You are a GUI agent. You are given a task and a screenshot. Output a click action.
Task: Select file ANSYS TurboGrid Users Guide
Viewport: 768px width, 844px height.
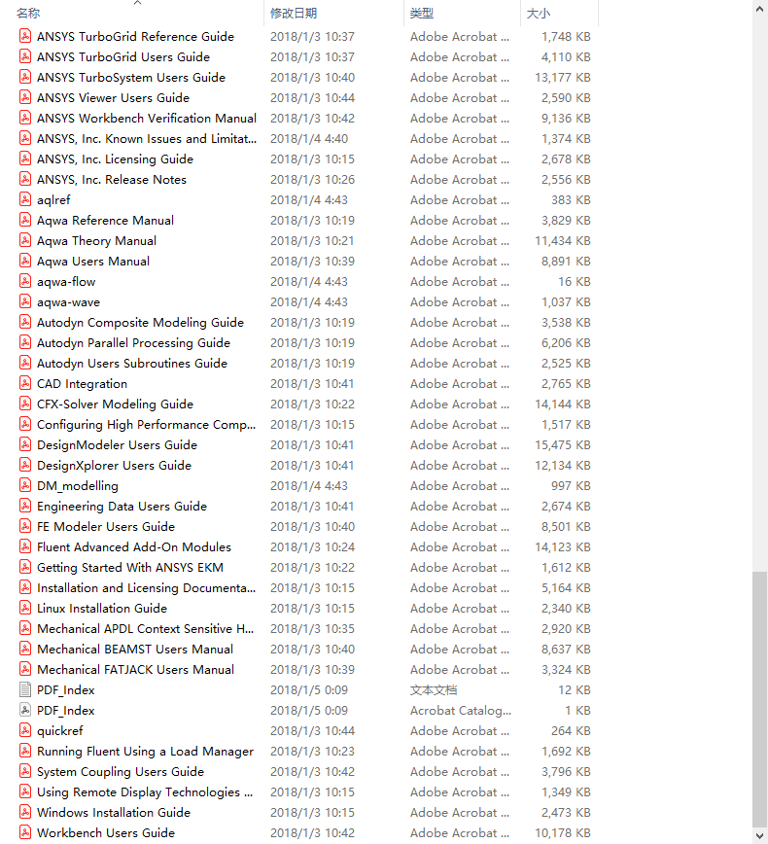(123, 57)
